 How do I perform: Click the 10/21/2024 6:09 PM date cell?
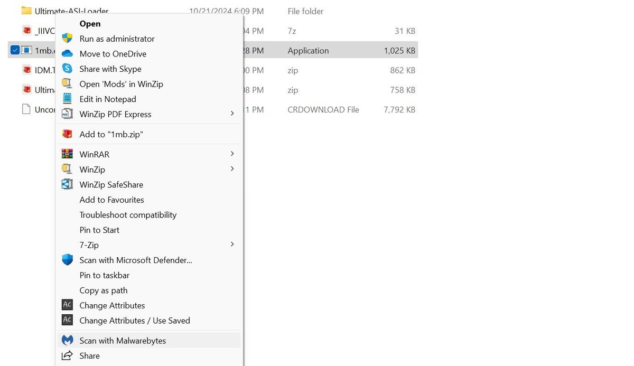(x=226, y=11)
